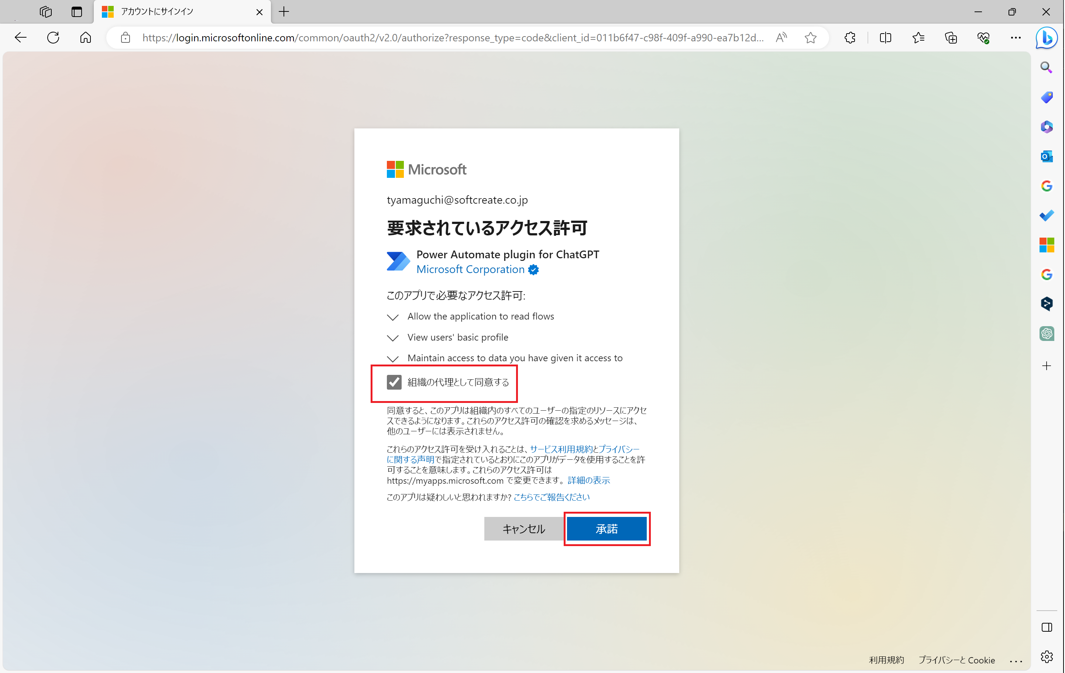Open sidebar settings gear
Screen dimensions: 1065x673
click(1047, 657)
